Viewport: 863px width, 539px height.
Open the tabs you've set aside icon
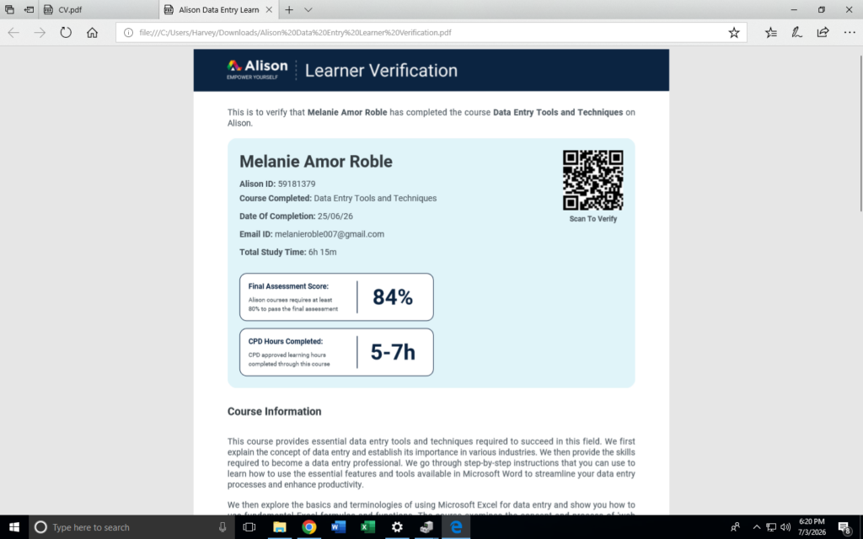[x=9, y=9]
